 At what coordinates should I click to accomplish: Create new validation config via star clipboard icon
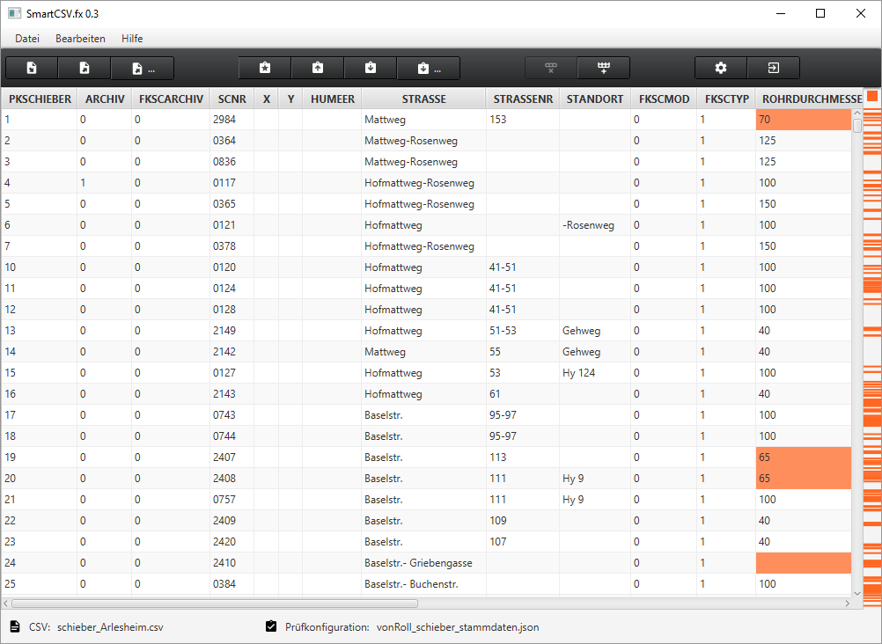click(x=265, y=68)
